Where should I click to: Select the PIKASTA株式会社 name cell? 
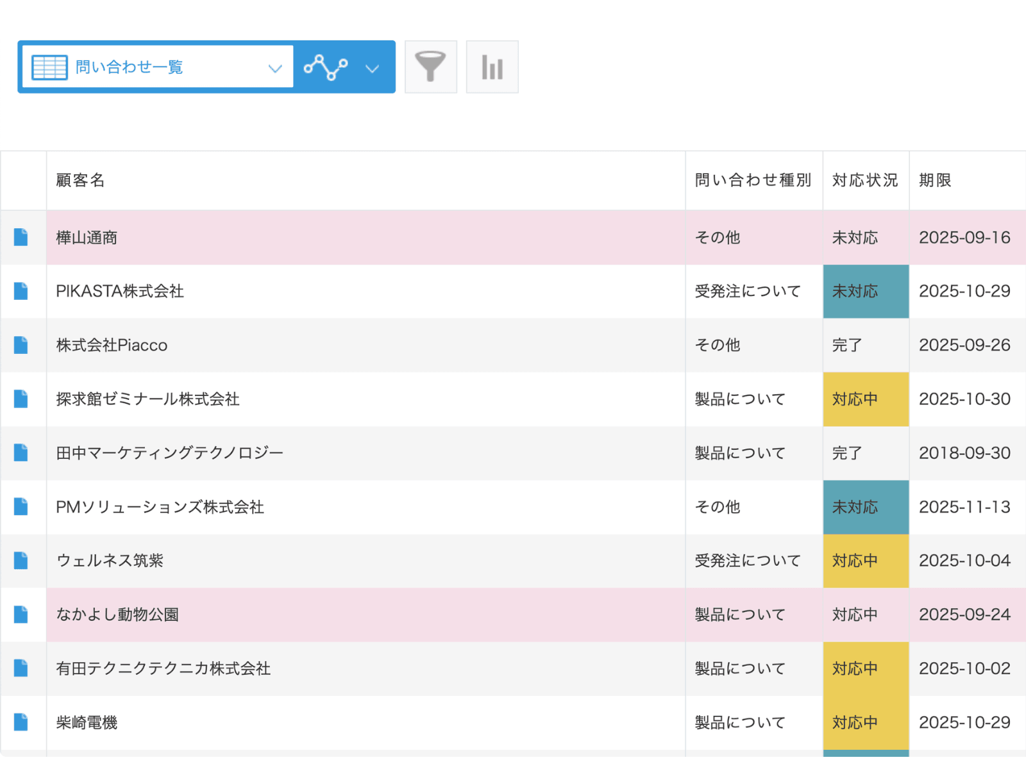(366, 292)
